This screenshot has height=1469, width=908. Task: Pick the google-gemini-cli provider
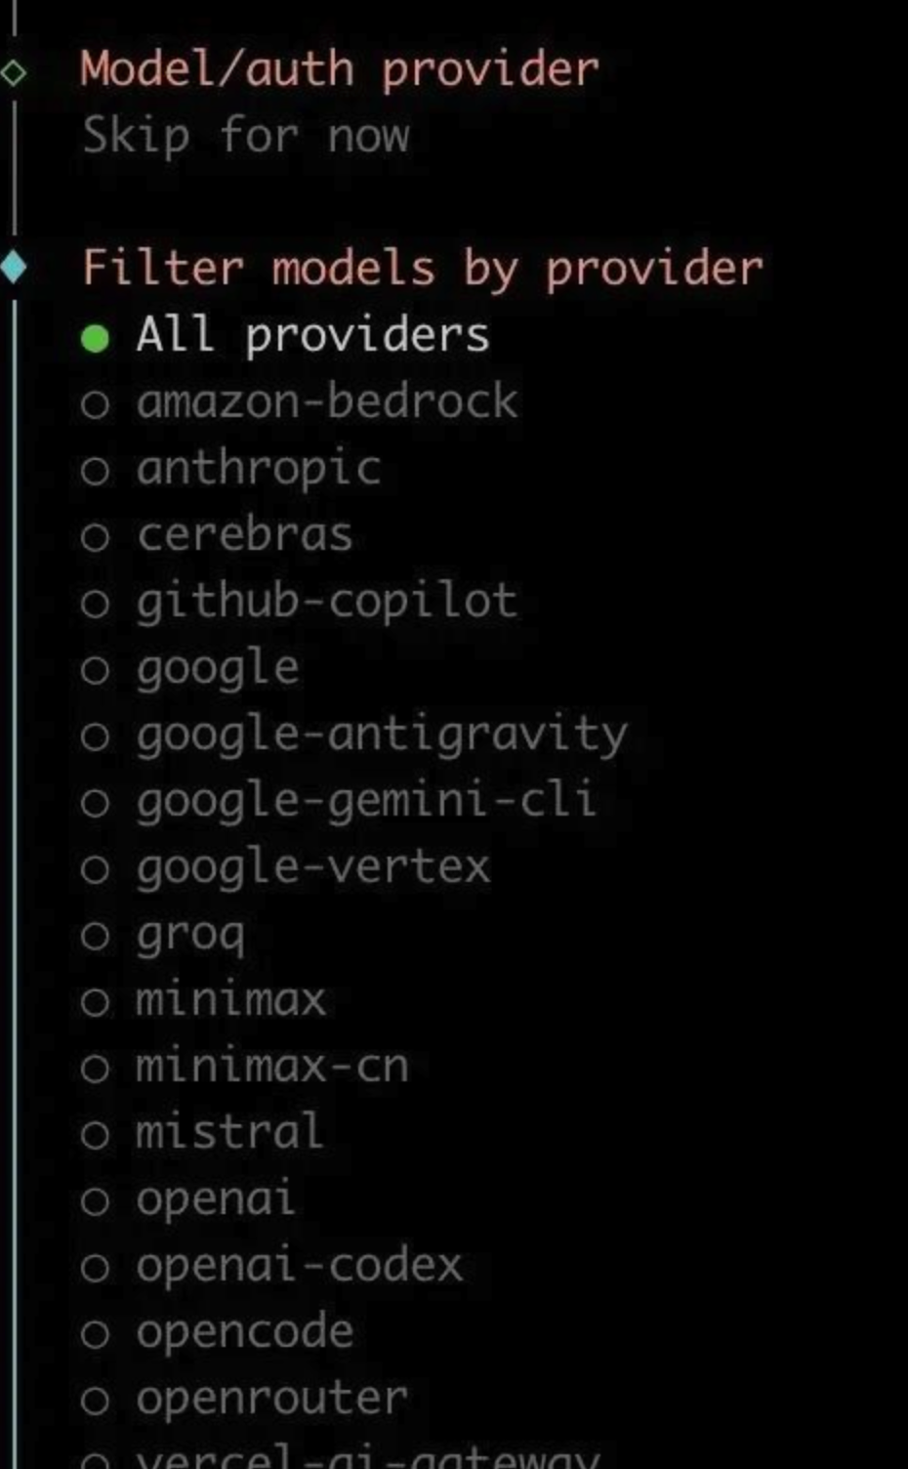366,801
